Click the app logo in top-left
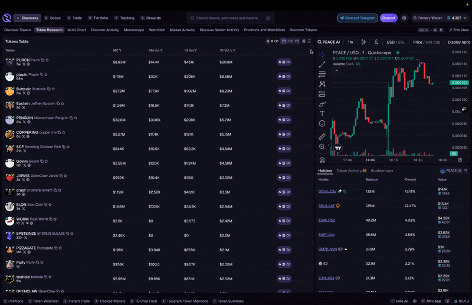The image size is (472, 305). (x=6, y=18)
